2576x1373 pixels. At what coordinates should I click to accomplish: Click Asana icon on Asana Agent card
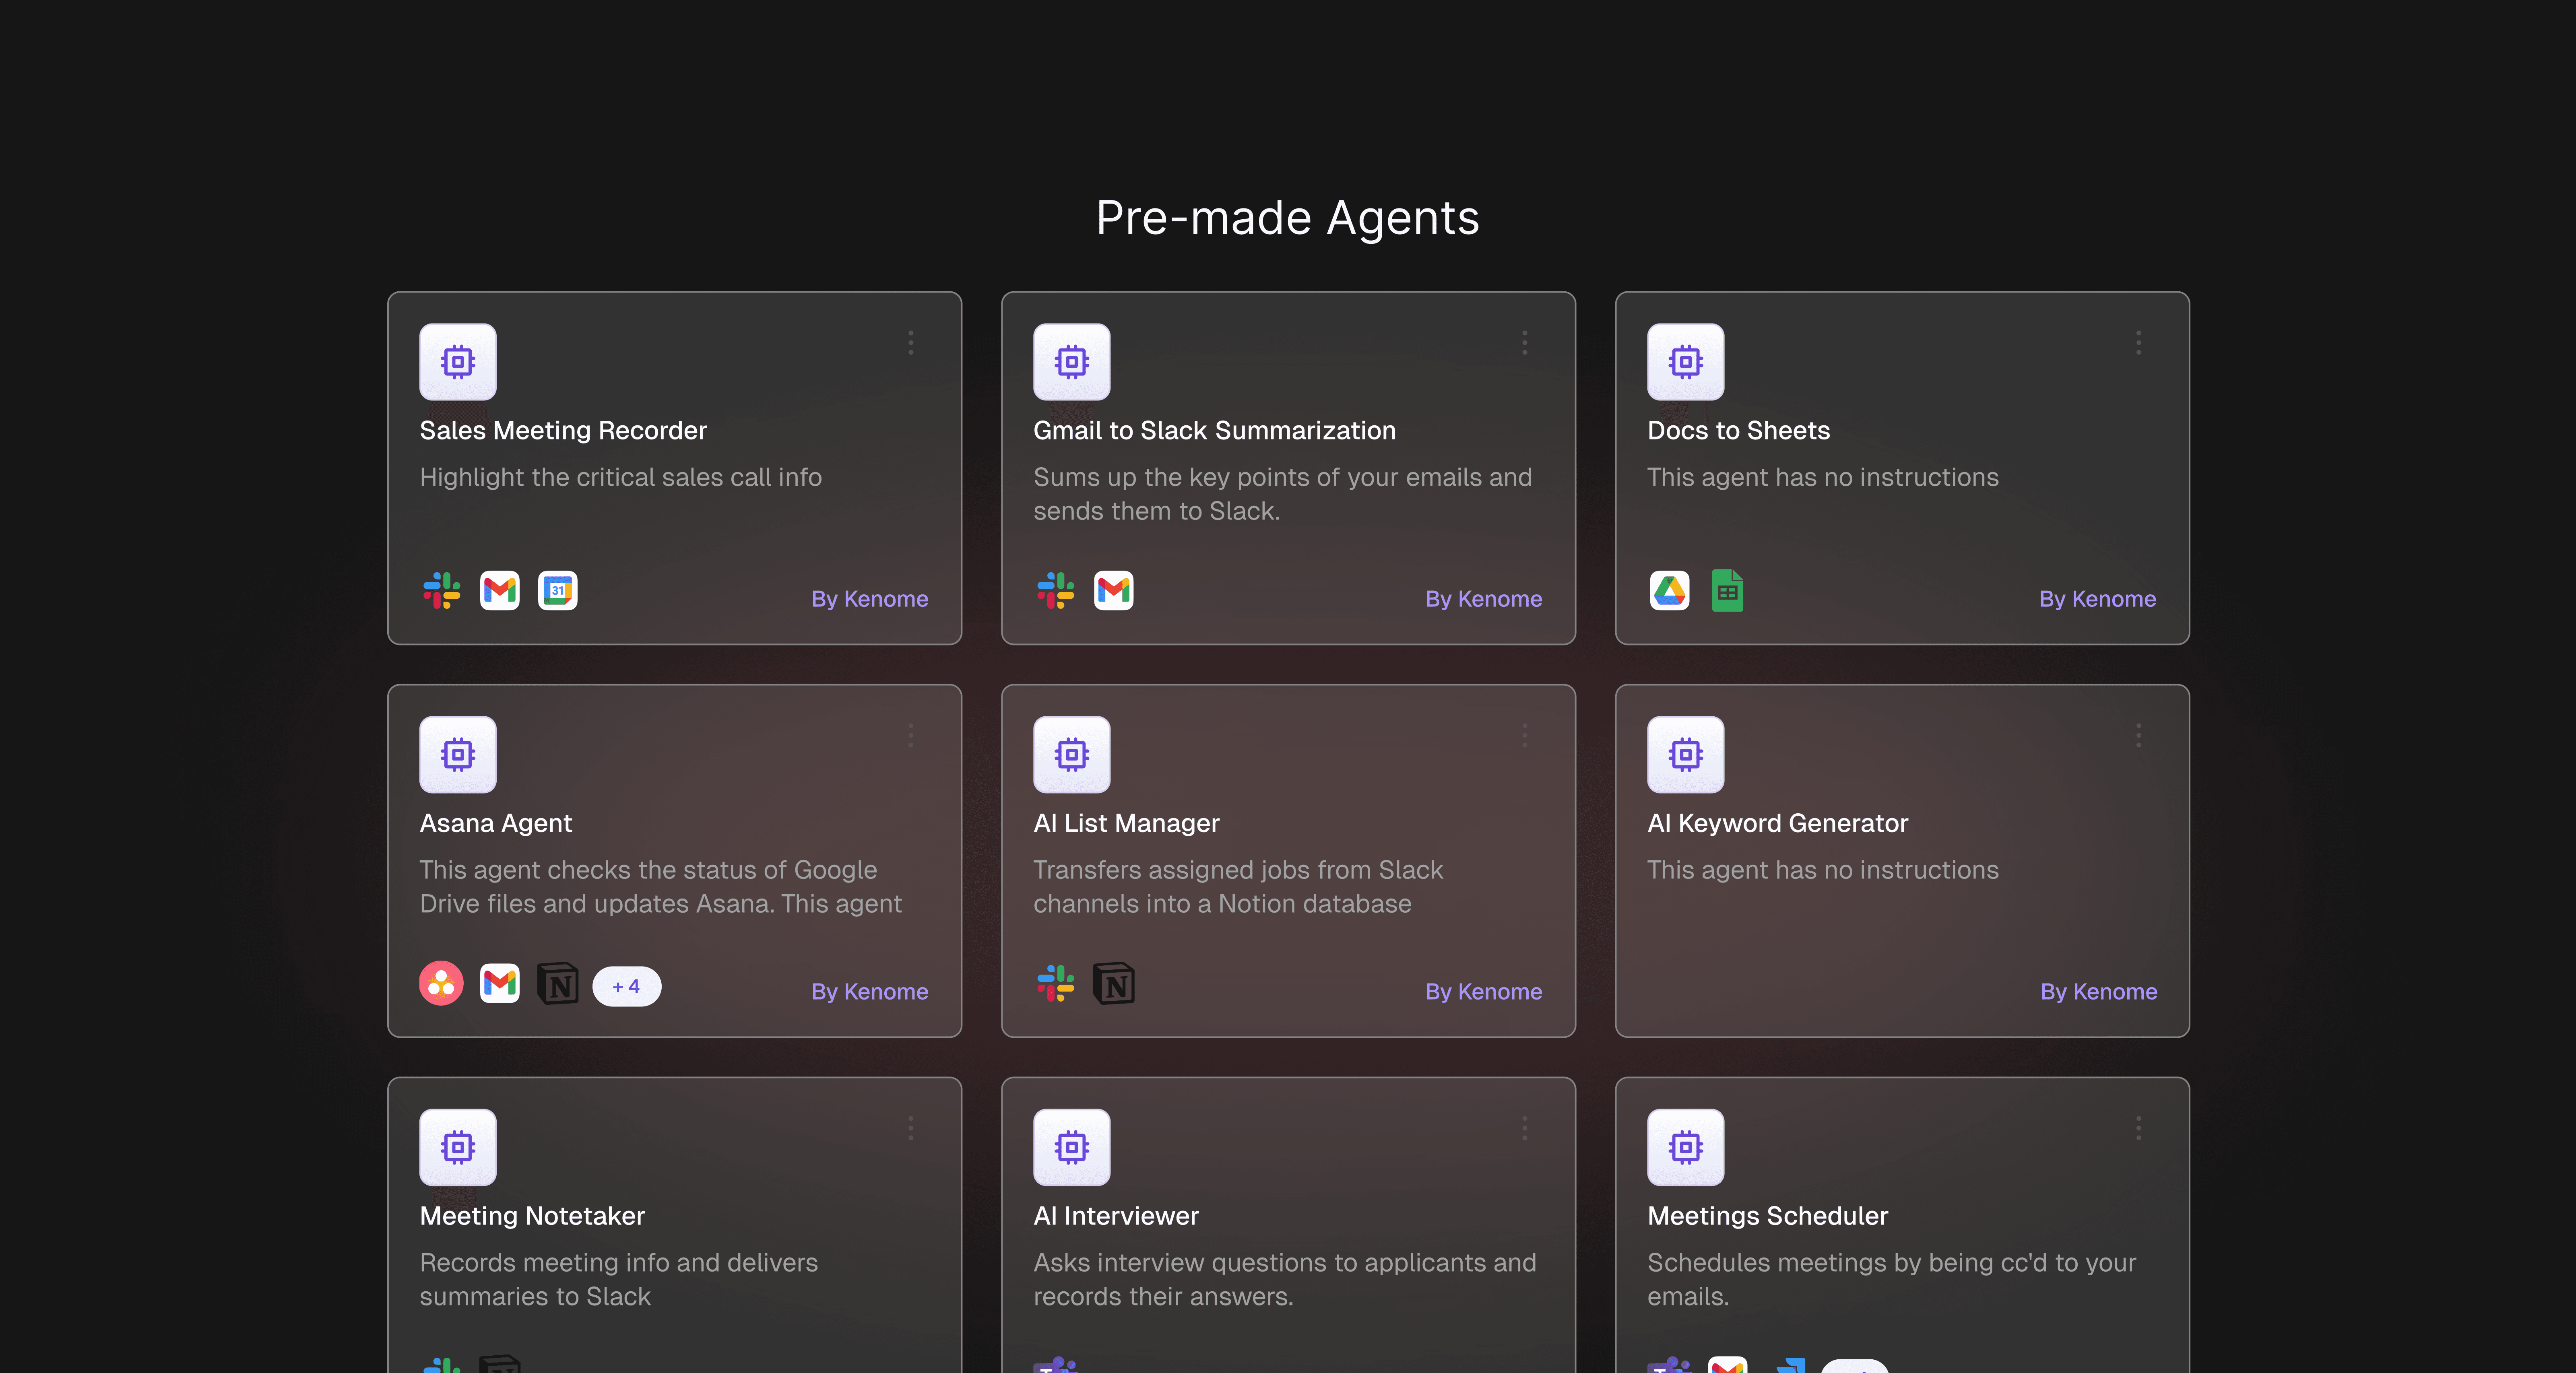[441, 983]
